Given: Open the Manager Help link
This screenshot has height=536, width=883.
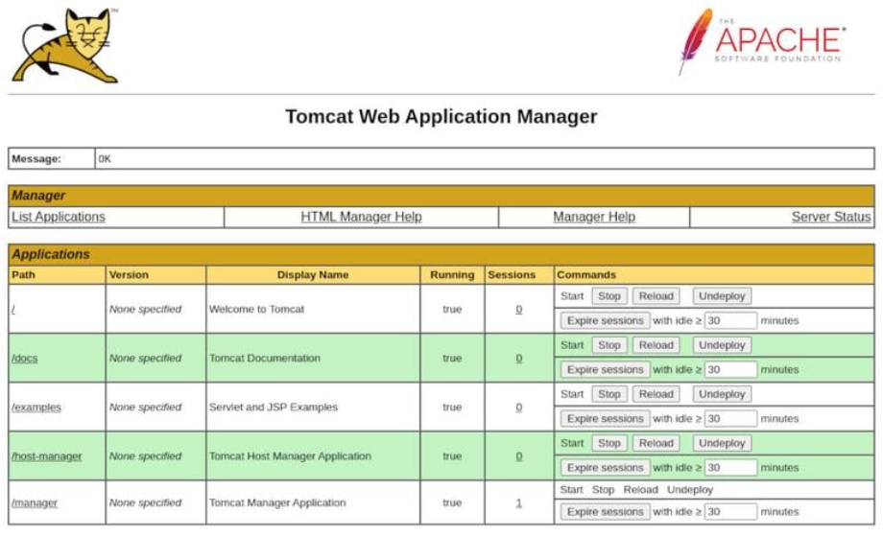Looking at the screenshot, I should click(x=594, y=217).
